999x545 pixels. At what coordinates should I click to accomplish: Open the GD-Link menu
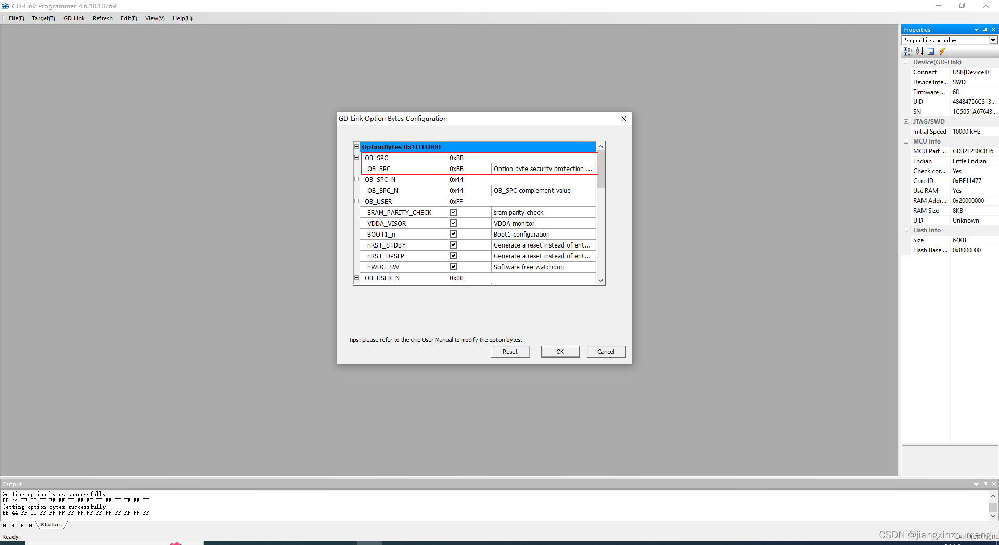74,18
